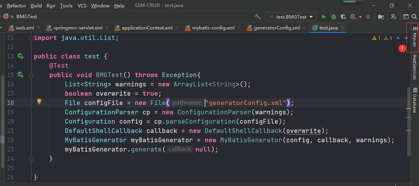Open the Tools menu
The width and height of the screenshot is (419, 186).
click(66, 5)
